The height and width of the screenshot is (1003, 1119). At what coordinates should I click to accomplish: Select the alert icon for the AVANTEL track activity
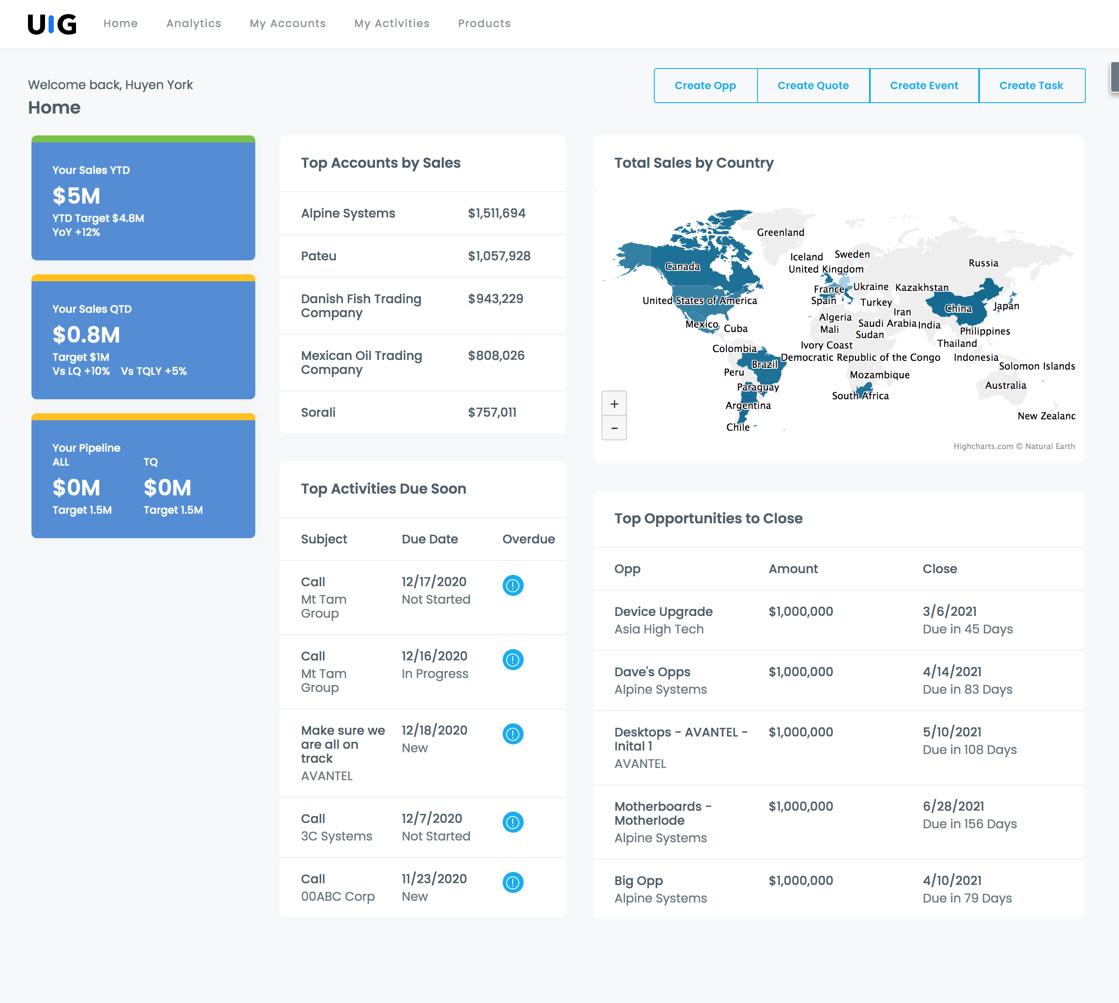coord(512,733)
